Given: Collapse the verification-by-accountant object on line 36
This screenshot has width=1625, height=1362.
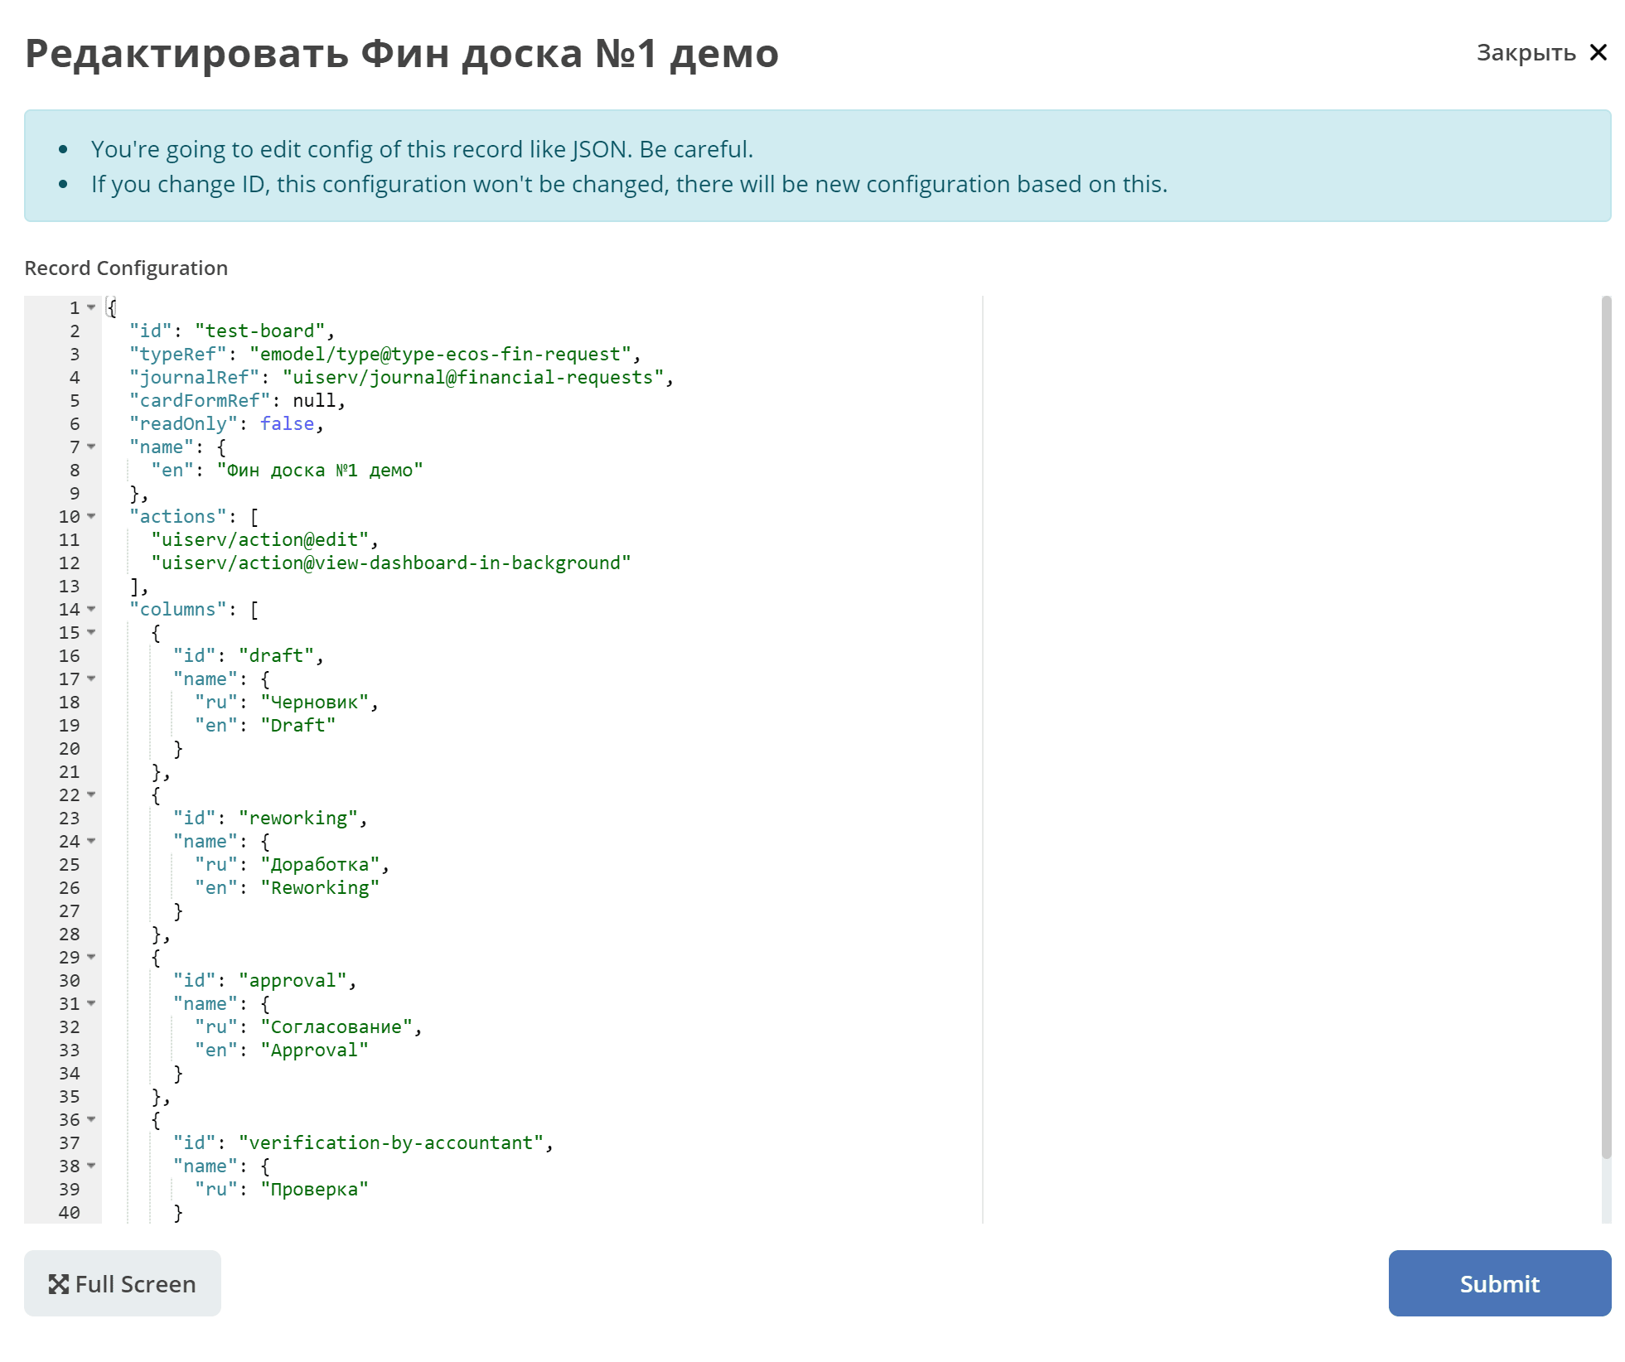Looking at the screenshot, I should coord(91,1119).
